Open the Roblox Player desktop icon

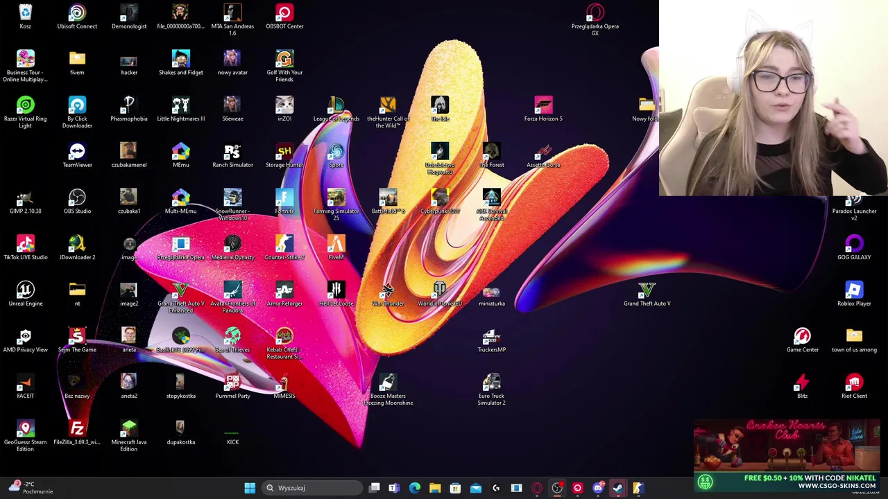click(x=854, y=295)
